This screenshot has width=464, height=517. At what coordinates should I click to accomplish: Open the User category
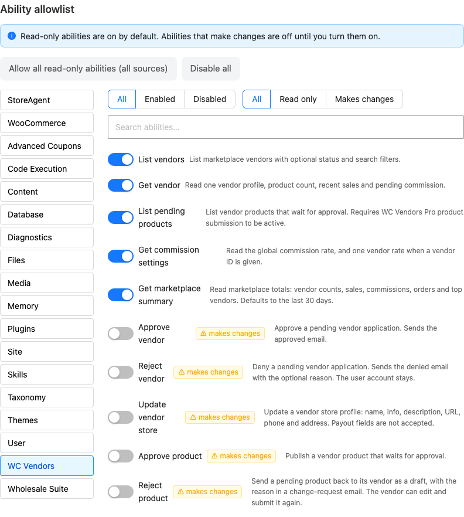point(47,443)
